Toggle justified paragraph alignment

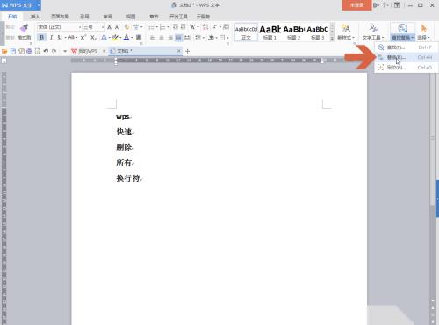click(178, 38)
